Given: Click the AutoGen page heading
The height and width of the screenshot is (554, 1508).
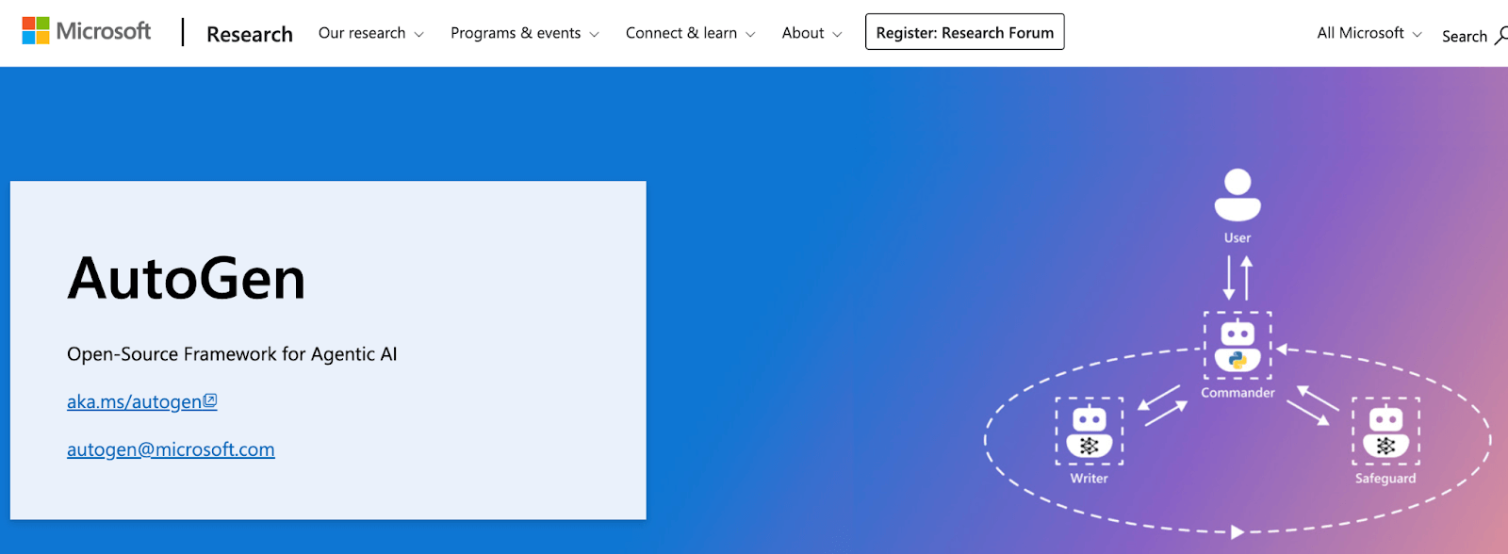Looking at the screenshot, I should (x=187, y=279).
